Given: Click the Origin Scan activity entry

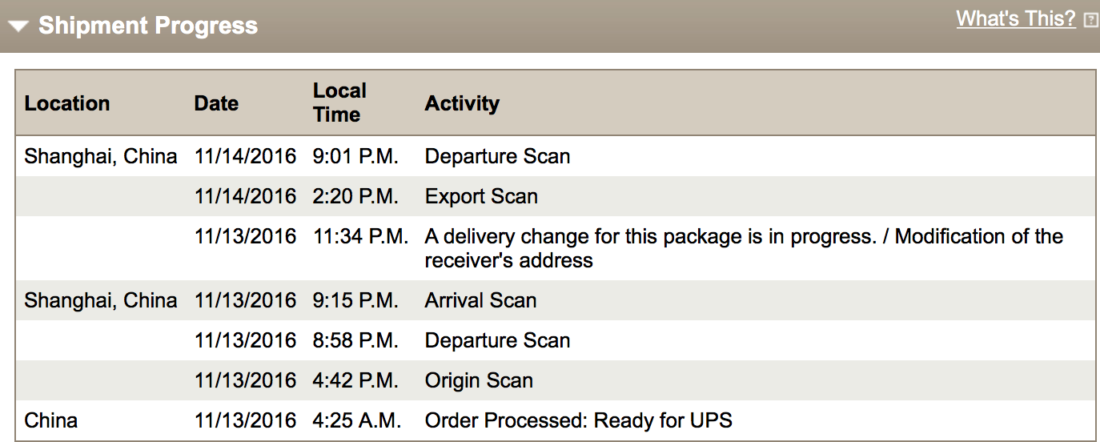Looking at the screenshot, I should (x=479, y=380).
